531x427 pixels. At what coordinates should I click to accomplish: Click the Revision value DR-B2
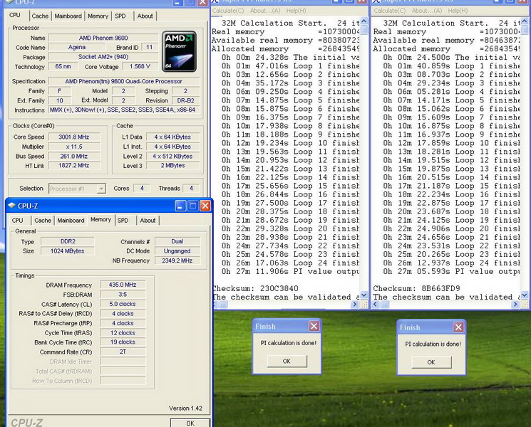[x=185, y=100]
